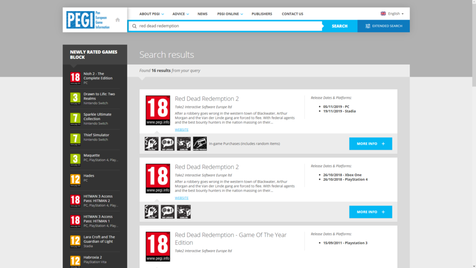Click PEGI 18 badge next to HITMAN 2 pass
Viewport: 476px width, 268px height.
tap(75, 201)
